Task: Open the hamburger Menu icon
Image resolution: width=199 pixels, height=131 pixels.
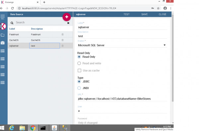Action: 3,17
